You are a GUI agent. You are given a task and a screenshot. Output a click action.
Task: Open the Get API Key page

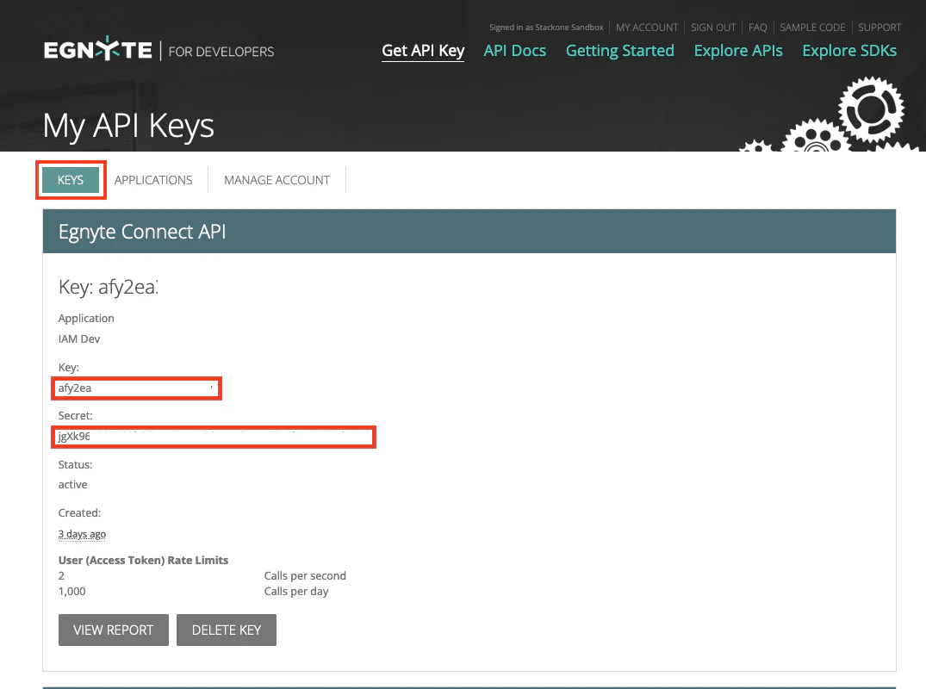point(423,51)
